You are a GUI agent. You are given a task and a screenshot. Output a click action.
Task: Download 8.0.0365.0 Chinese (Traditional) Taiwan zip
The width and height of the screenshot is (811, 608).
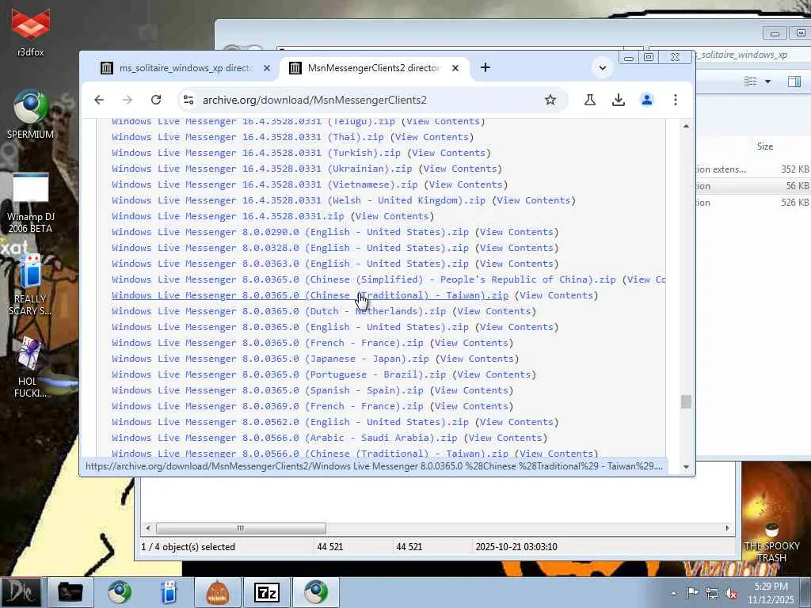310,295
